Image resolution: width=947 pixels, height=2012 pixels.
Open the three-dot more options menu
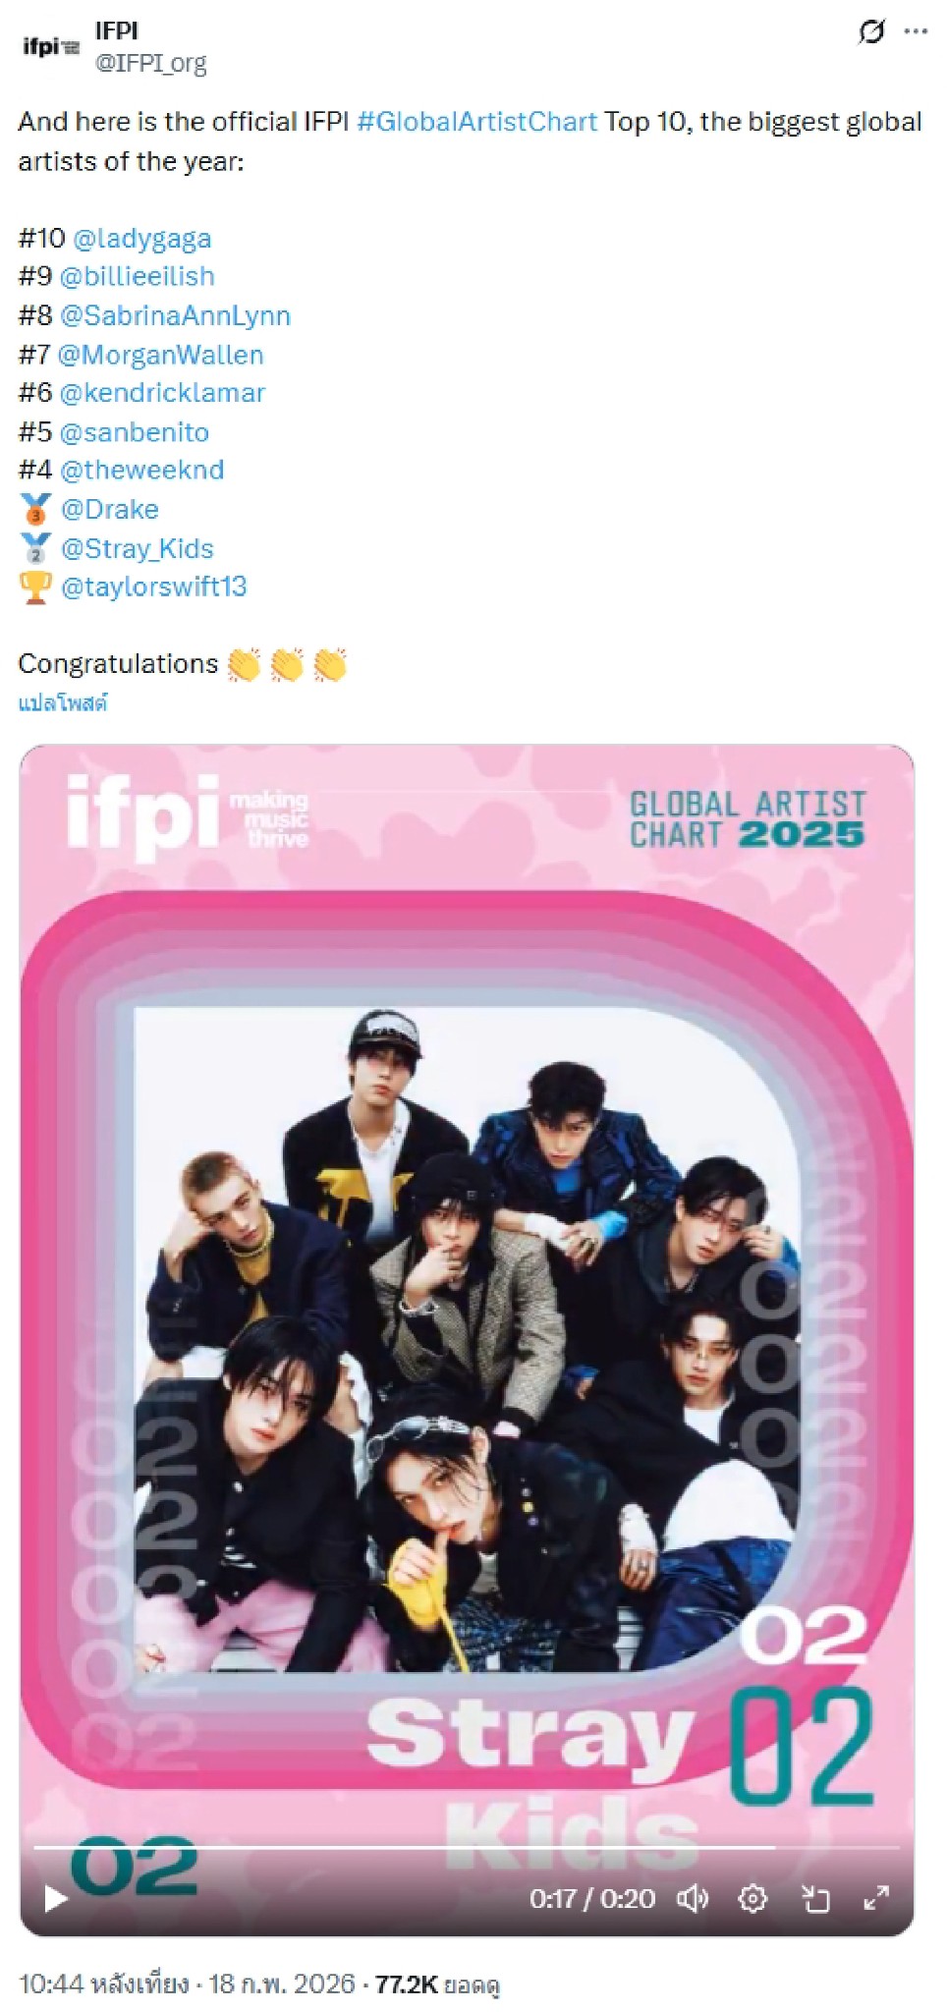[916, 32]
